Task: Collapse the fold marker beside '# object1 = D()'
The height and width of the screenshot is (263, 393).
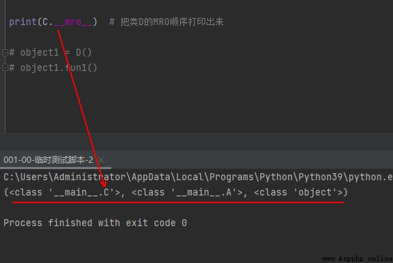Action: pos(5,53)
